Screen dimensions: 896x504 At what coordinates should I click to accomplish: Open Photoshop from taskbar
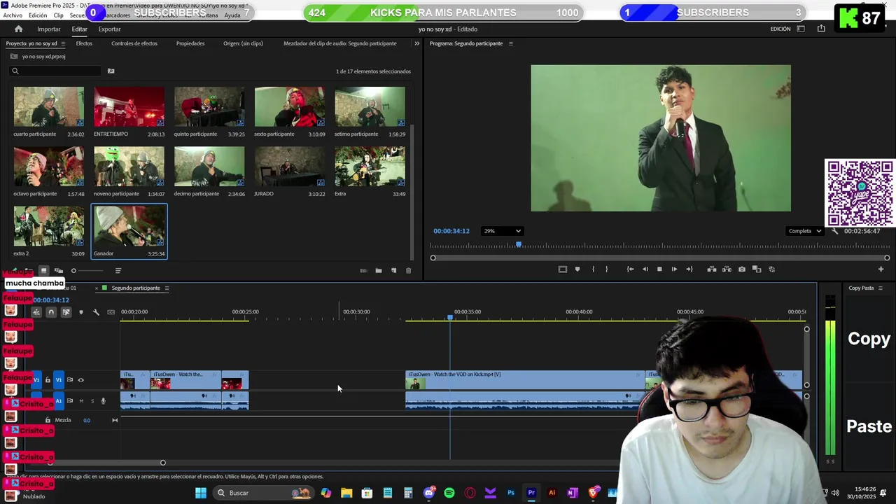(x=511, y=493)
